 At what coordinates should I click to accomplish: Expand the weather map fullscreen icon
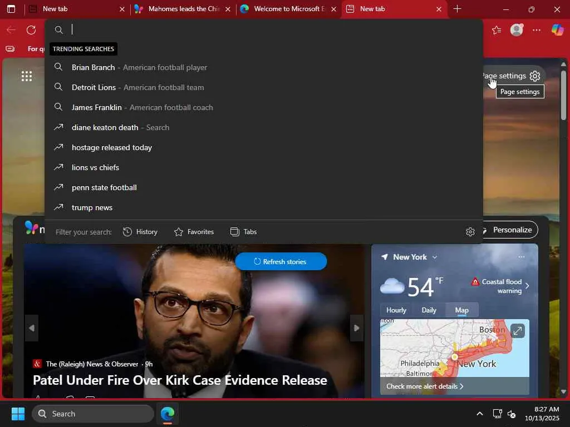coord(517,331)
